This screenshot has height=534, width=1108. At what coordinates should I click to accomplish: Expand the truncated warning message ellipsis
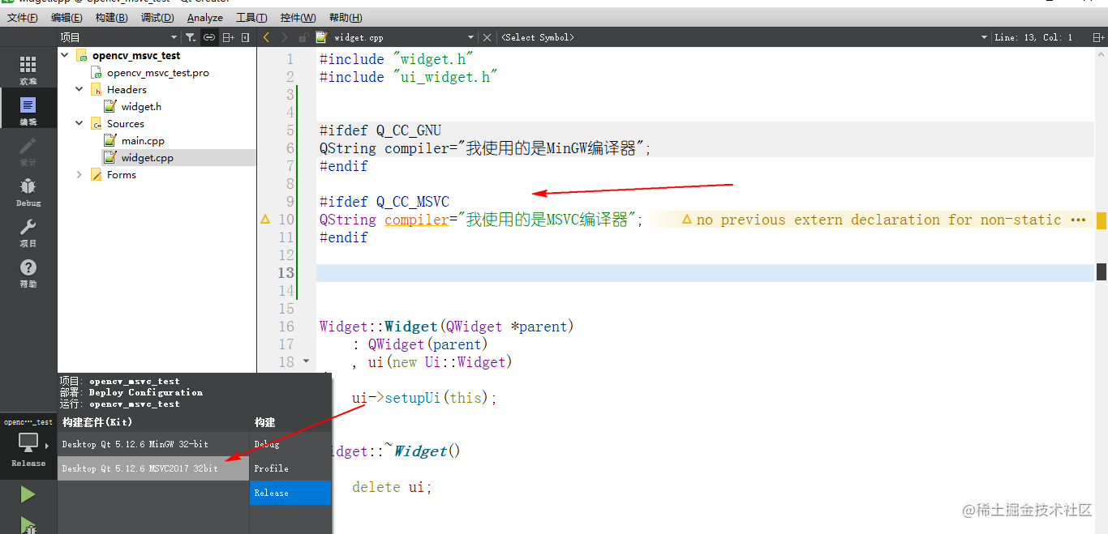pos(1078,220)
